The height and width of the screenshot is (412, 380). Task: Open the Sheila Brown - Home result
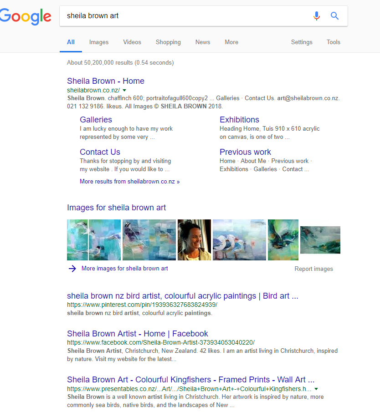click(106, 81)
